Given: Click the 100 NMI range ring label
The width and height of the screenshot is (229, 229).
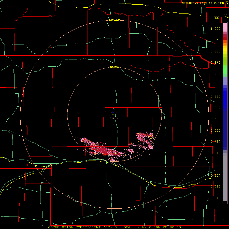Looking at the screenshot, I should (x=114, y=20).
